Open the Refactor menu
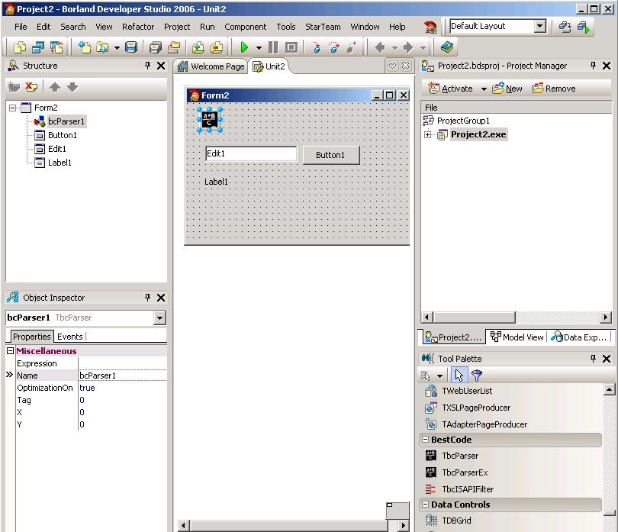 tap(138, 27)
